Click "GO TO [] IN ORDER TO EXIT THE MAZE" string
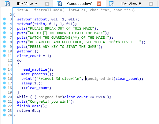The image size is (159, 124). (x=66, y=33)
